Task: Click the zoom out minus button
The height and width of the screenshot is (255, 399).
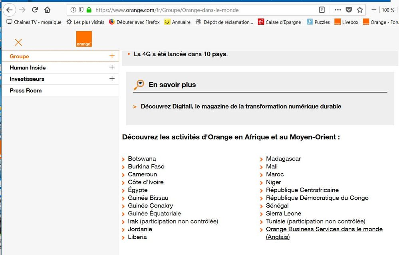Action: point(374,10)
